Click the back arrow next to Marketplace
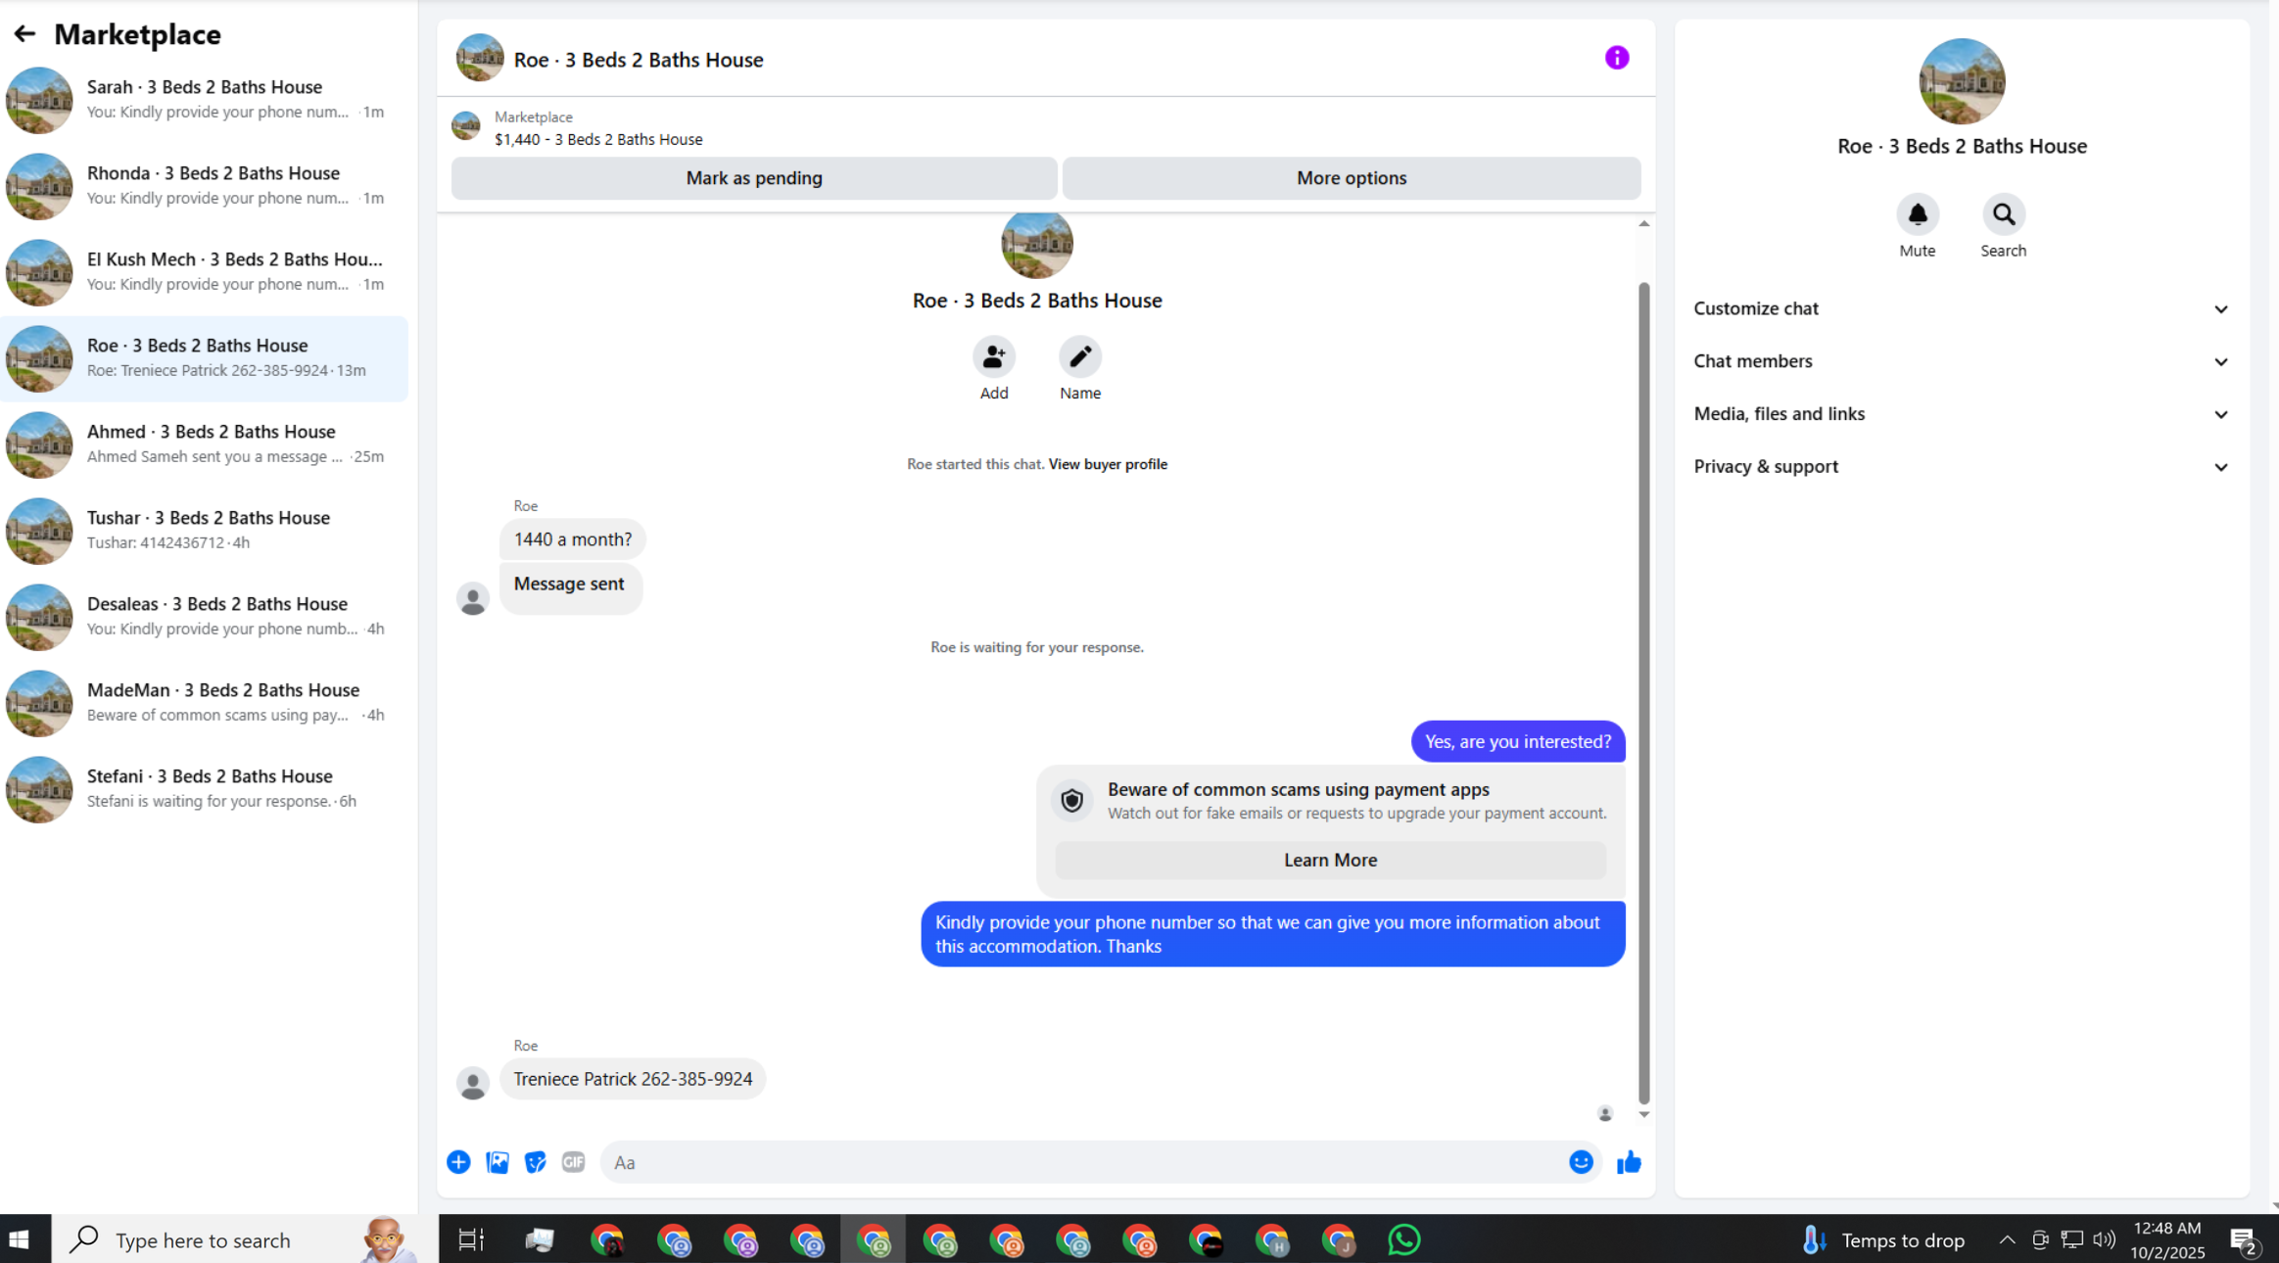 click(24, 34)
